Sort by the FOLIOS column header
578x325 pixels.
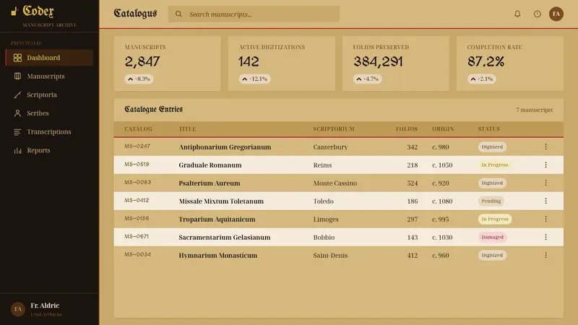tap(407, 129)
